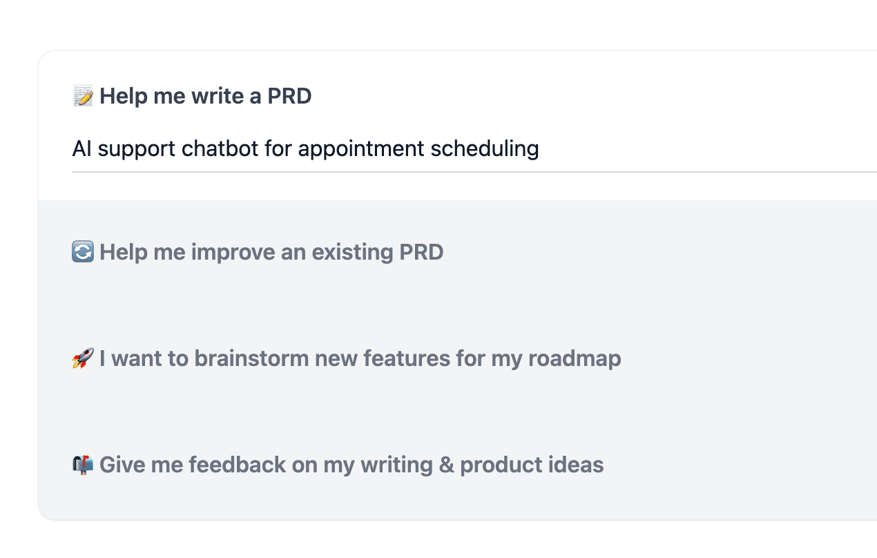Click the word "roadmap" in the brainstorm option
This screenshot has width=877, height=558.
(x=575, y=358)
